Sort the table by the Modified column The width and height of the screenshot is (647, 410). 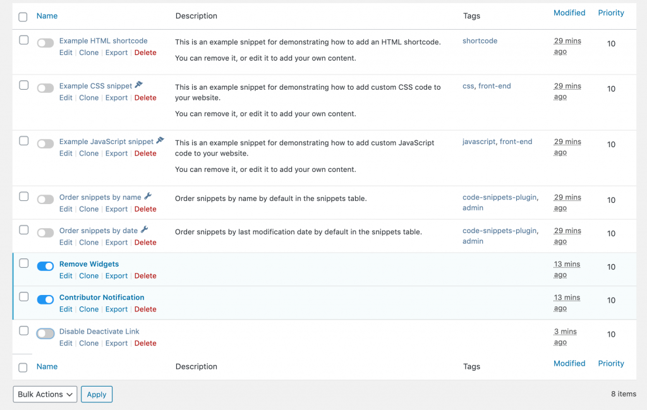click(x=569, y=13)
